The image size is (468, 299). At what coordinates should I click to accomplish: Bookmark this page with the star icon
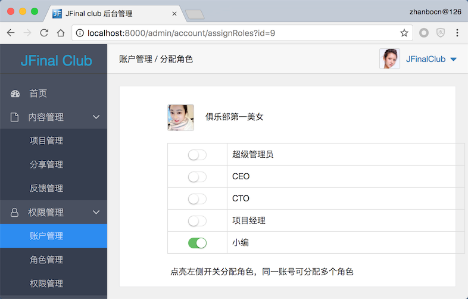point(404,33)
